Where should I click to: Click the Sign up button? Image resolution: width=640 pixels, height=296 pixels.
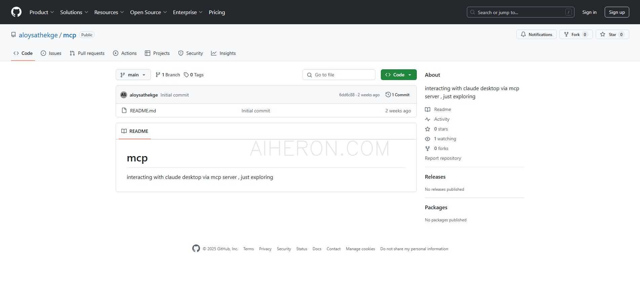tap(617, 12)
